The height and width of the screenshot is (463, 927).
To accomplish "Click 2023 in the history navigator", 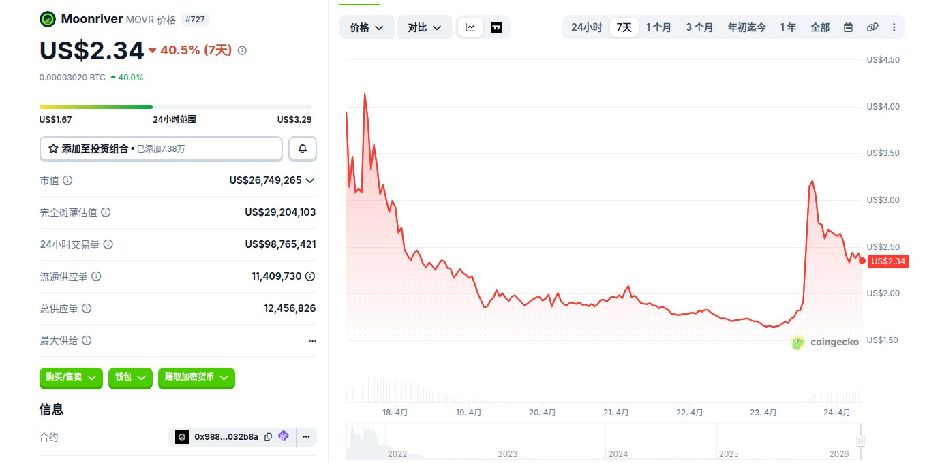I will click(x=508, y=453).
